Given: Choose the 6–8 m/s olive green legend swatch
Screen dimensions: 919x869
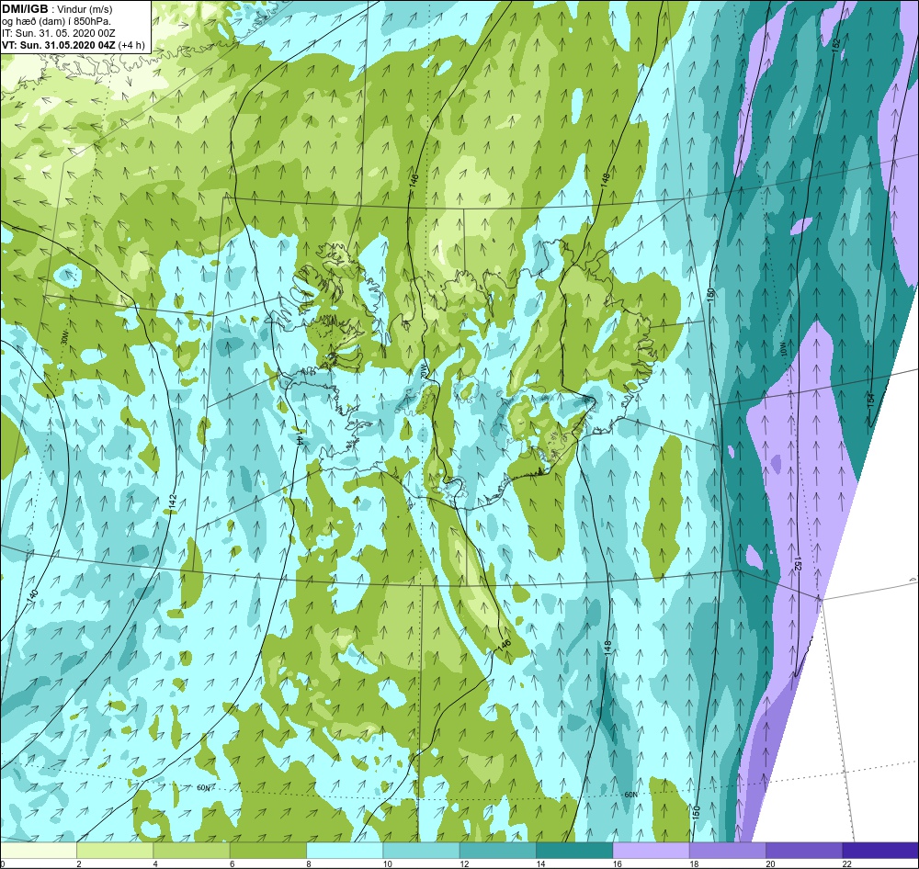Looking at the screenshot, I should pyautogui.click(x=268, y=850).
